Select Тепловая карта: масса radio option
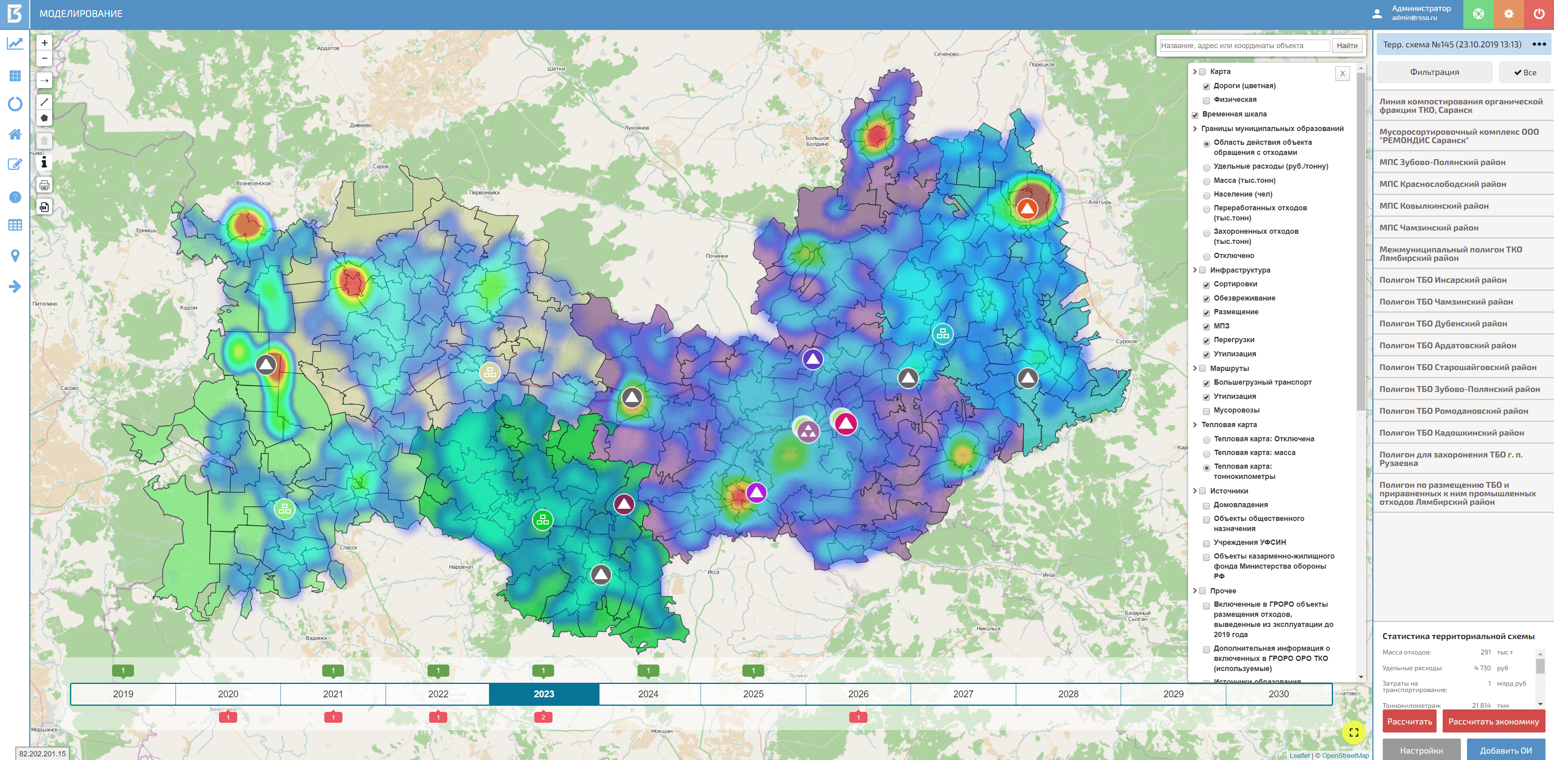 click(1206, 454)
